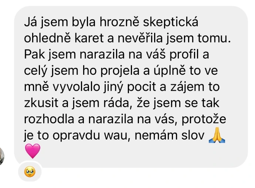Select the gray message bubble
The image size is (255, 188).
pyautogui.click(x=131, y=87)
